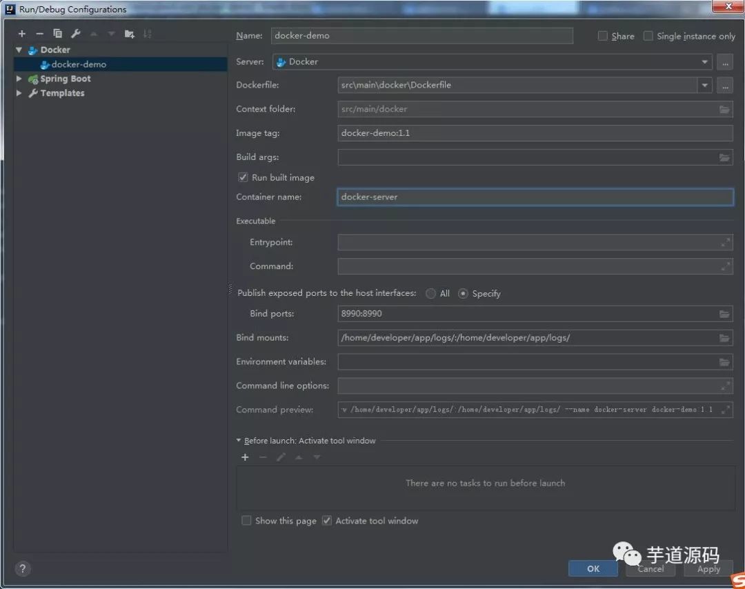
Task: Edit the Image tag field
Action: tap(535, 133)
